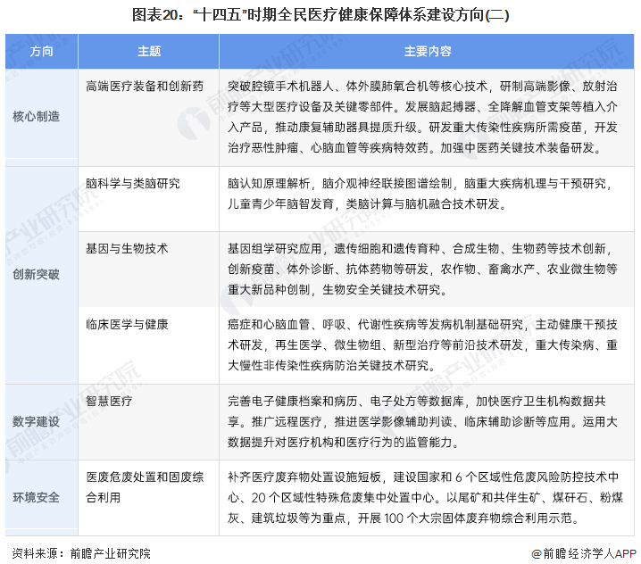Select the 高端医疗装备和创新药 theme cell

pyautogui.click(x=149, y=117)
